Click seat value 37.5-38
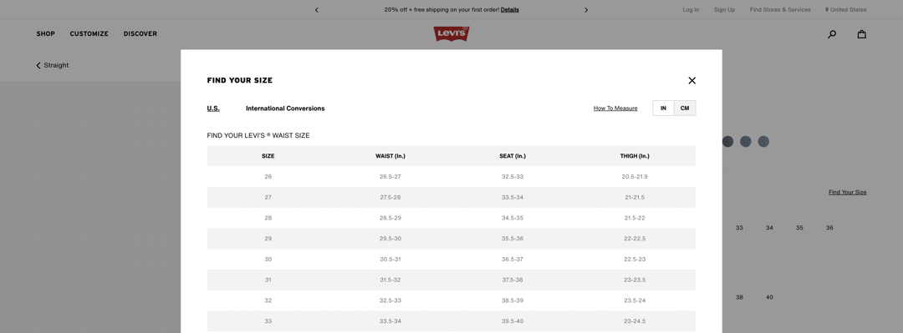 [513, 280]
